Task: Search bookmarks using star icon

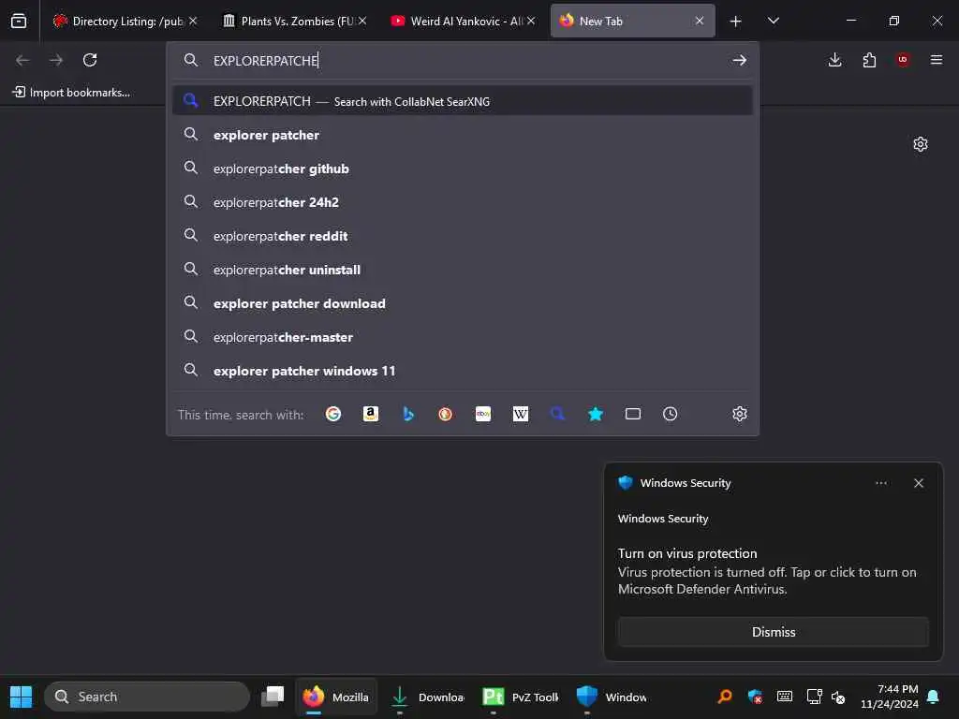Action: pos(596,415)
